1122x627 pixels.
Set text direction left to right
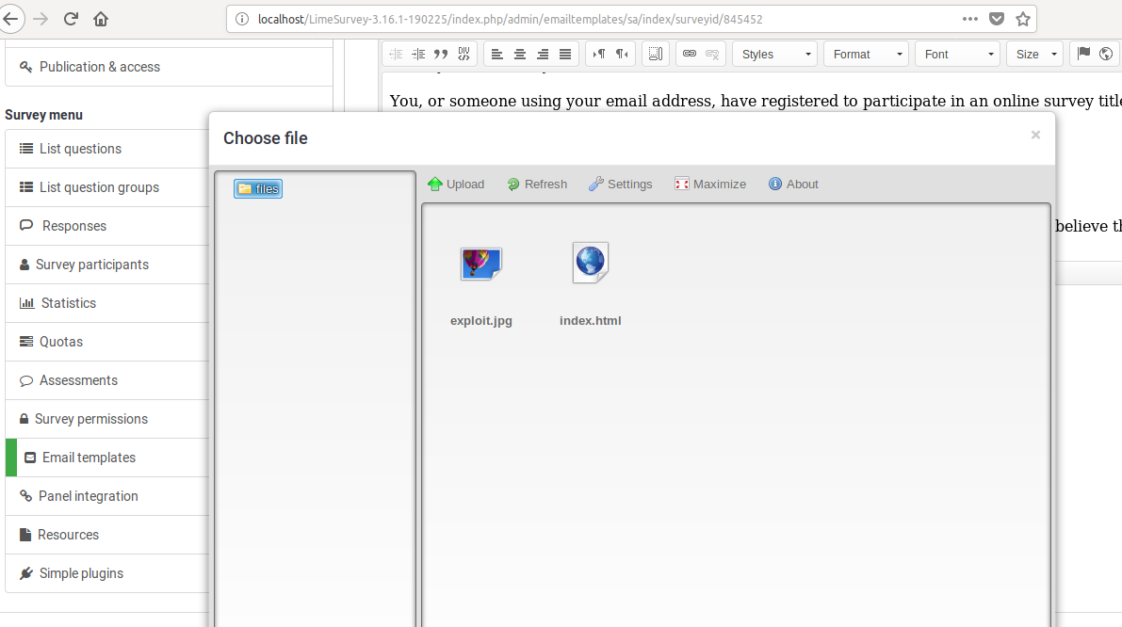click(599, 55)
